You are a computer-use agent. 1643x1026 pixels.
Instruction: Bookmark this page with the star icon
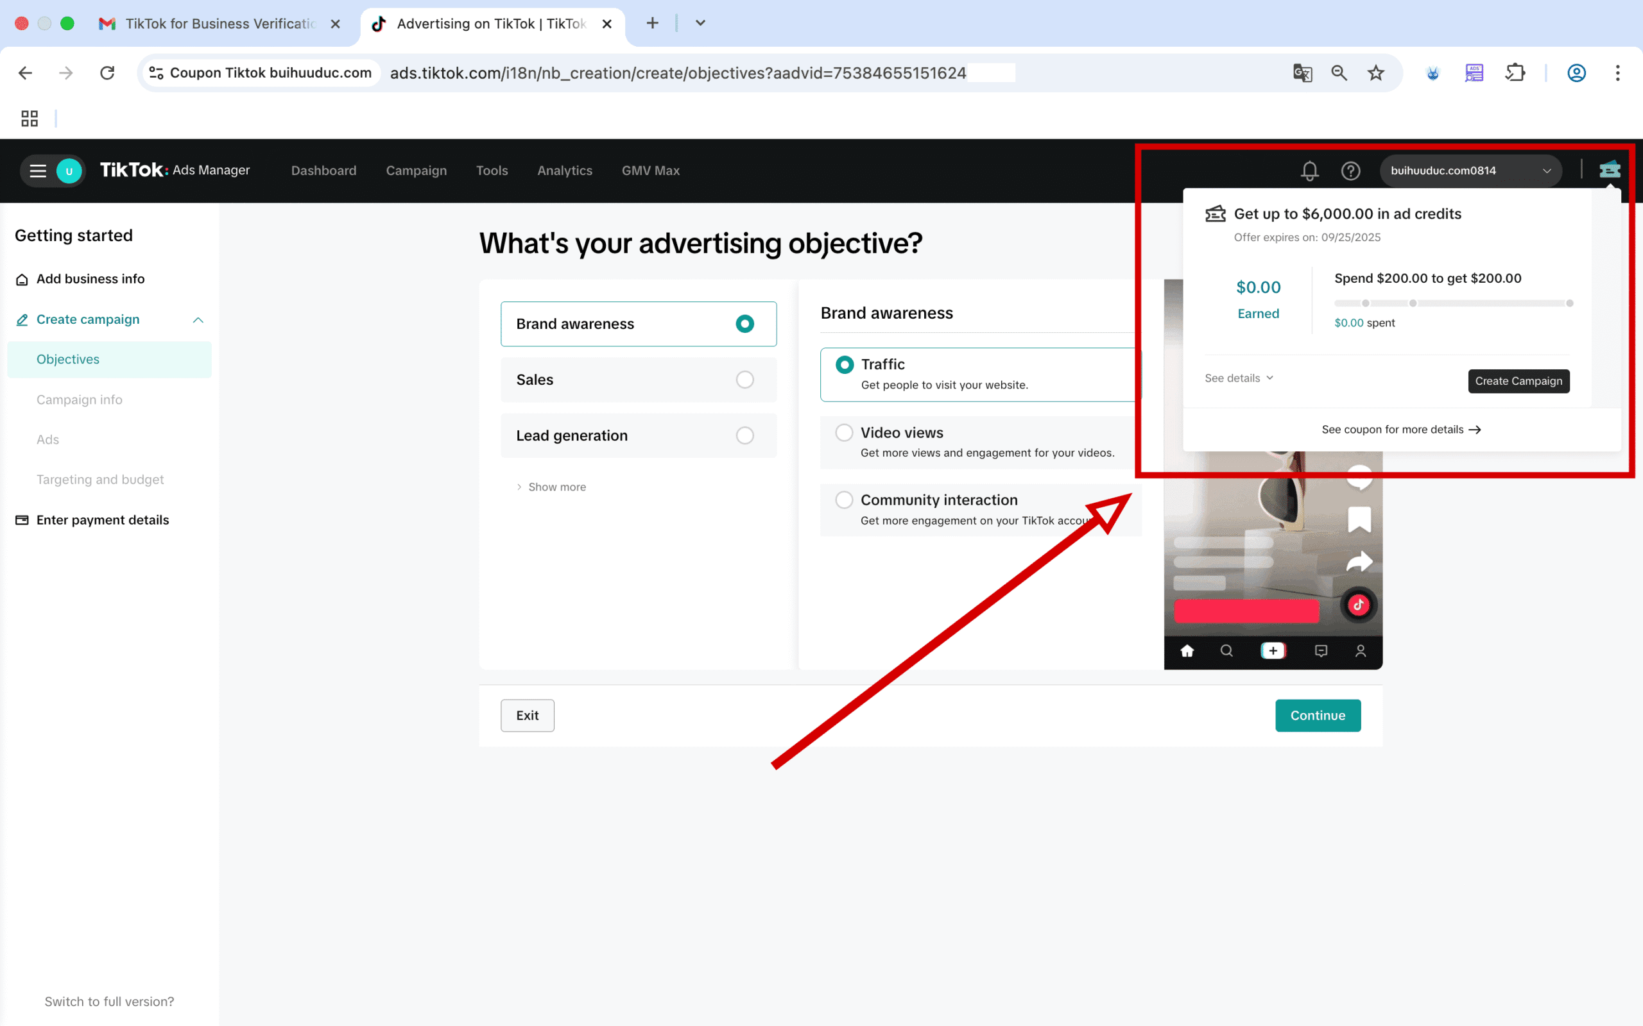1375,72
